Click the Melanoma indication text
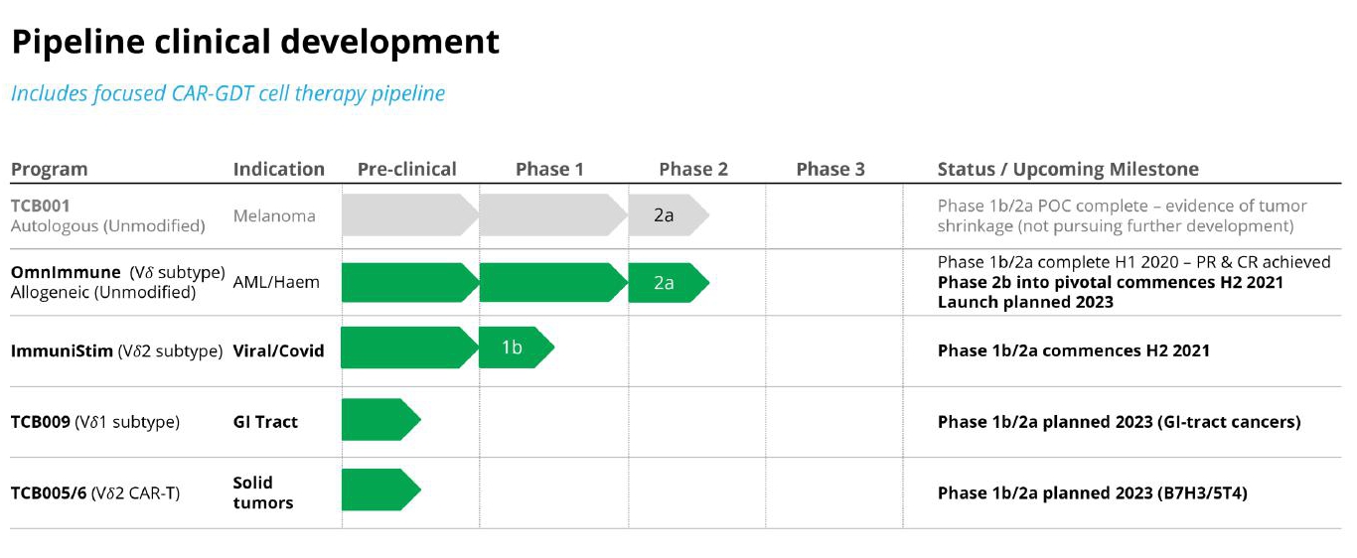The width and height of the screenshot is (1357, 558). pos(274,216)
